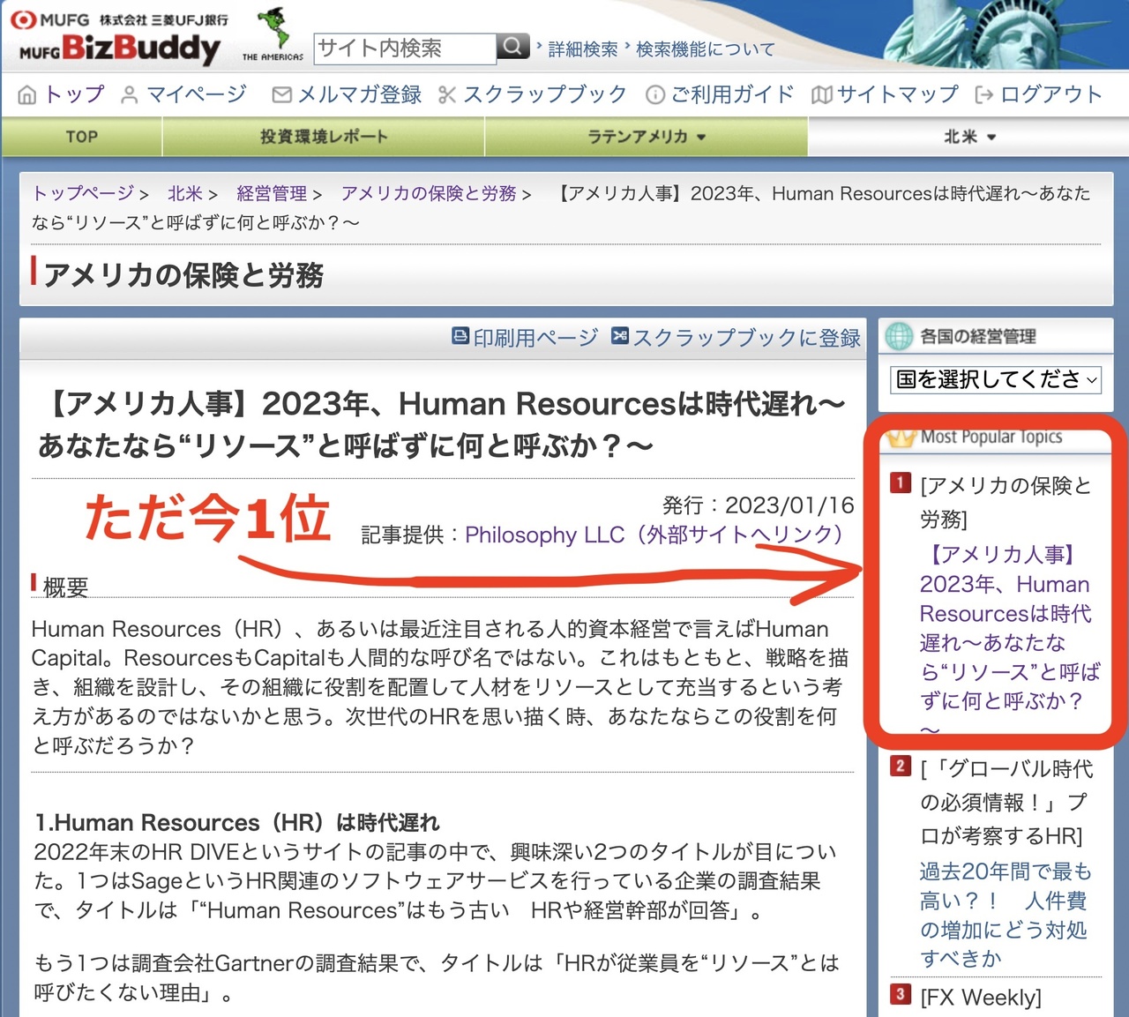Click スクラップブックに登録 link

[x=745, y=338]
